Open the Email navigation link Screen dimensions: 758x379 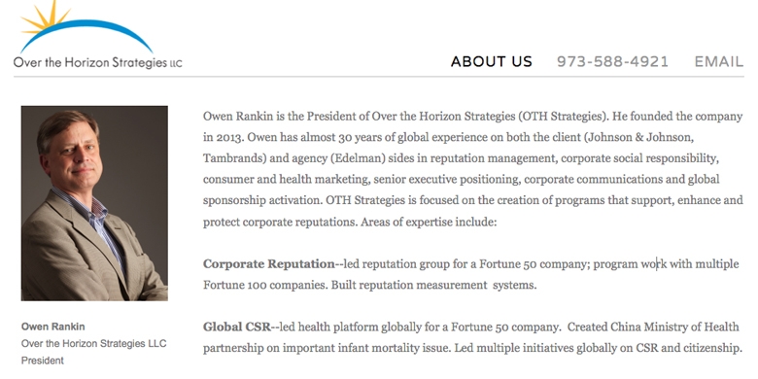(719, 62)
